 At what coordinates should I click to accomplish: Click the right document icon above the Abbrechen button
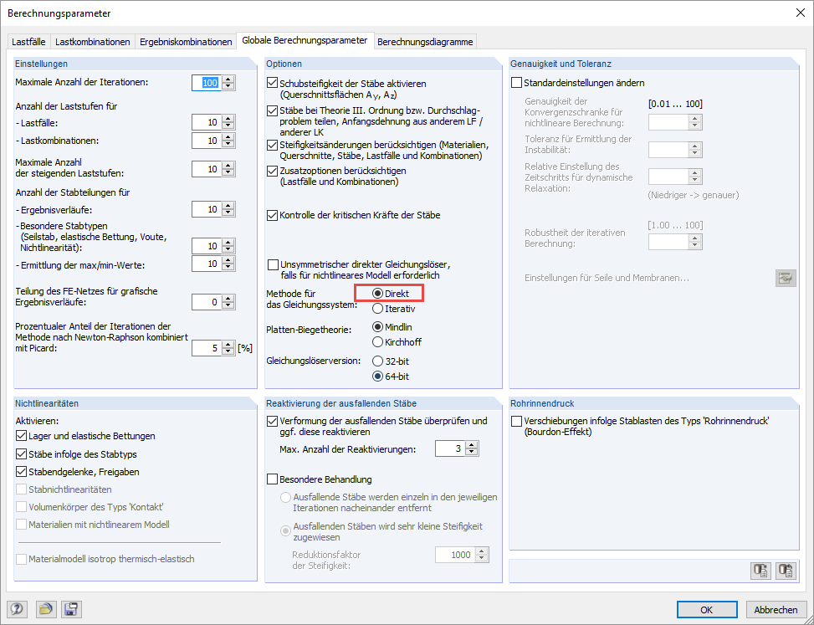[x=786, y=571]
